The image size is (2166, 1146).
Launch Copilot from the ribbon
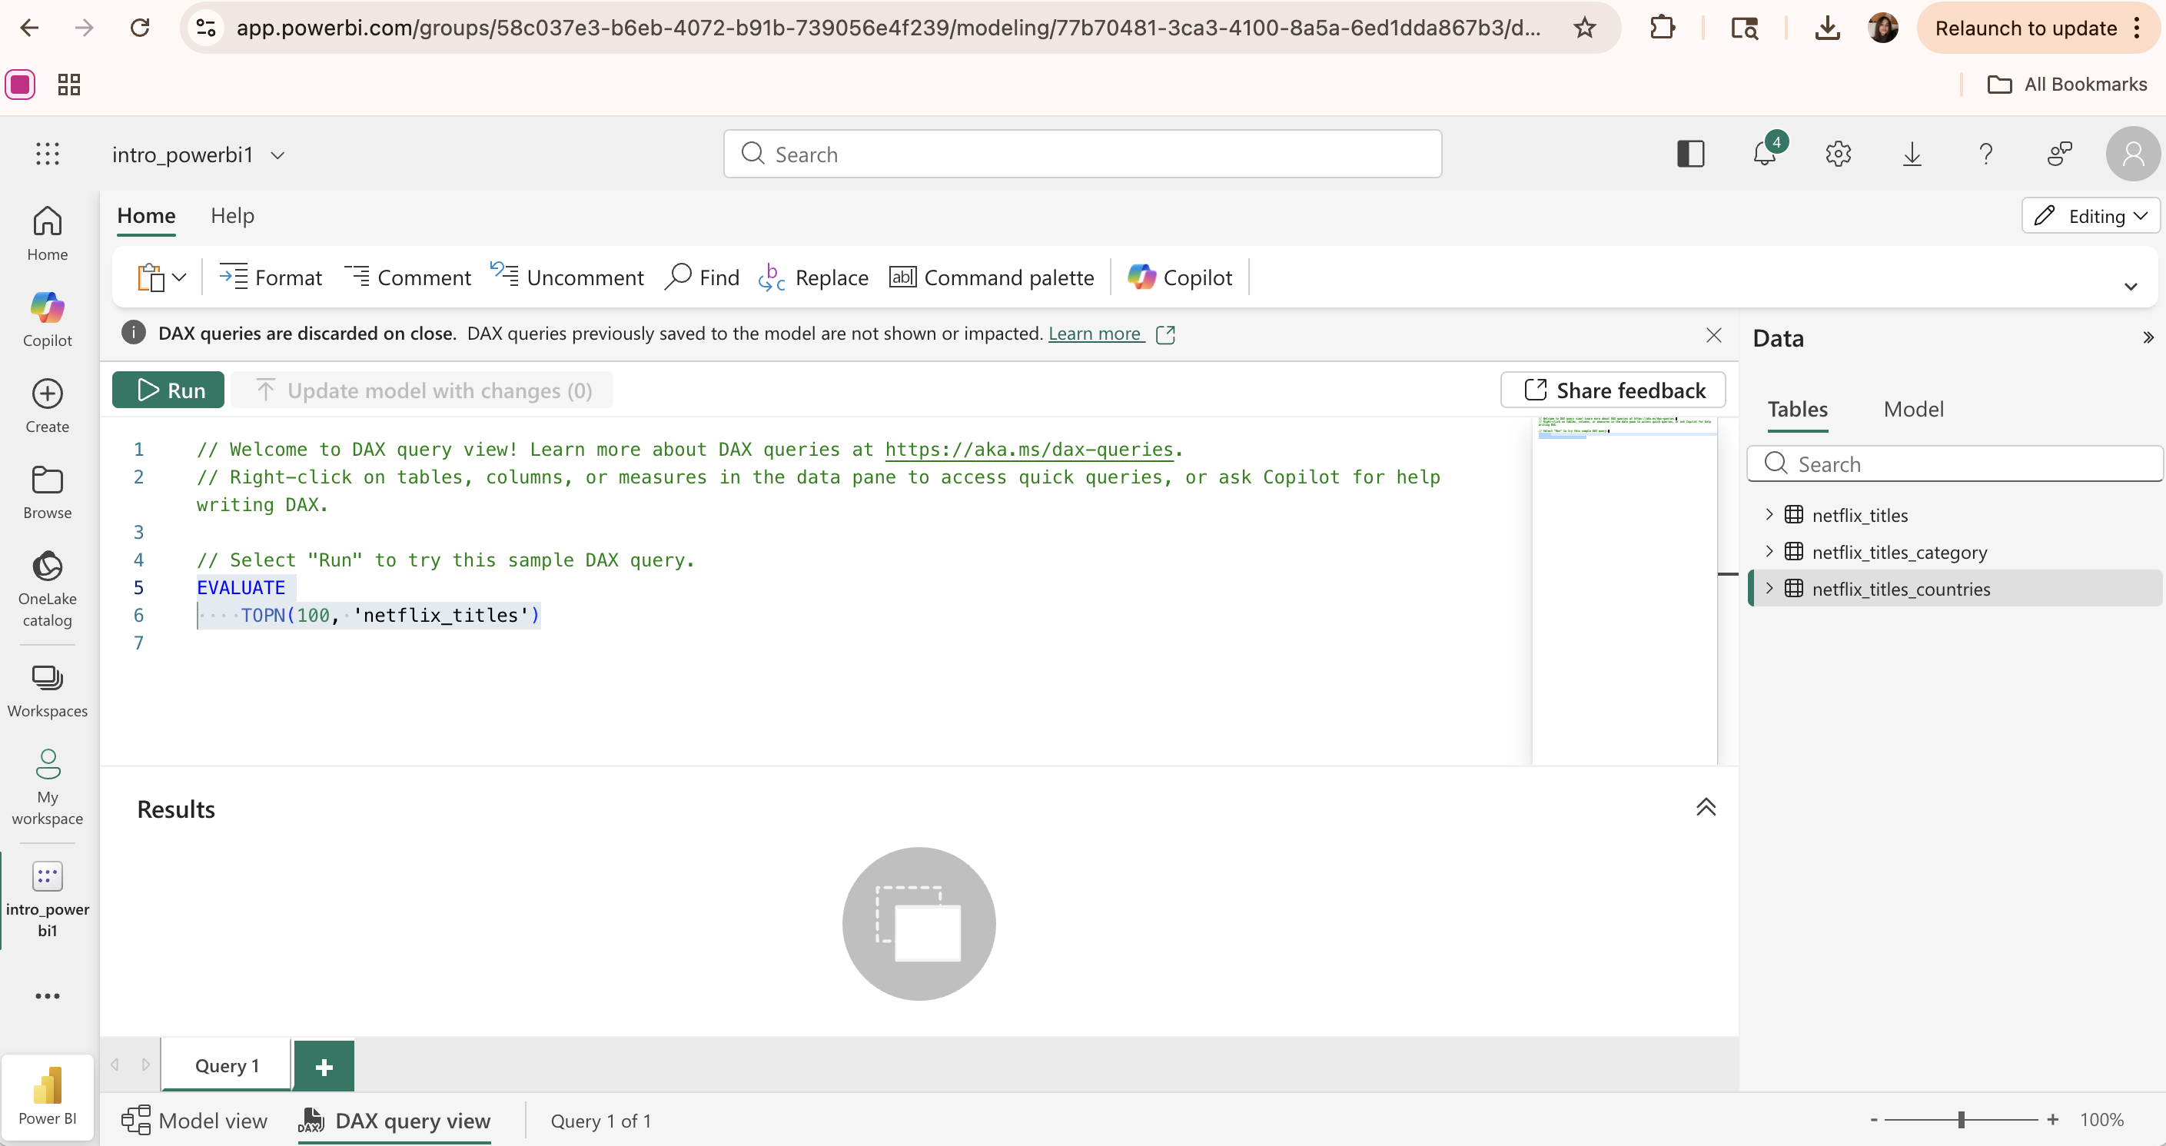pos(1180,277)
